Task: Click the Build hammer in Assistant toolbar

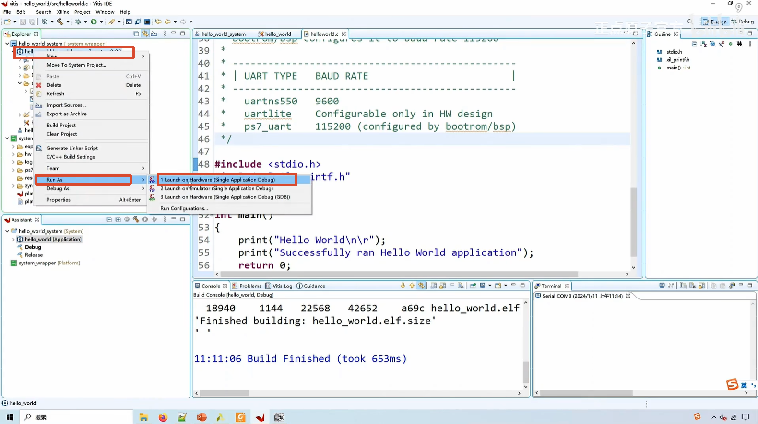Action: (136, 219)
